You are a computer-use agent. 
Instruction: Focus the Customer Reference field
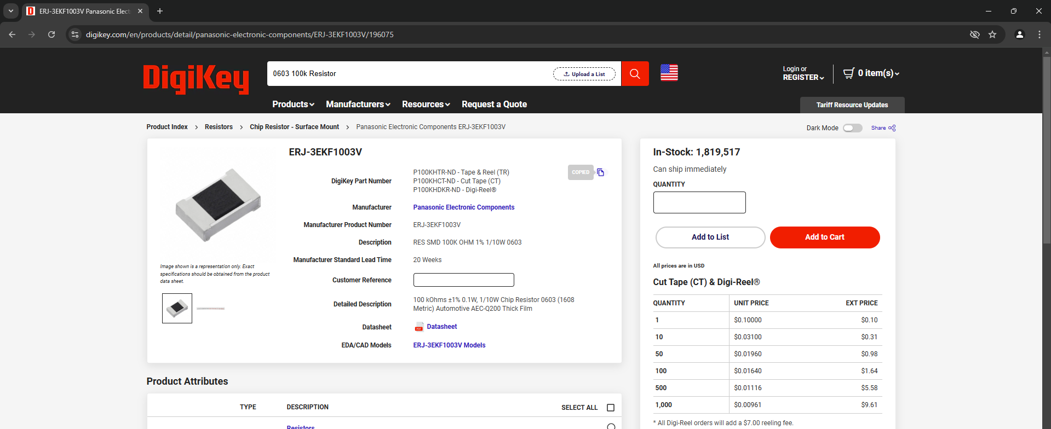click(463, 280)
